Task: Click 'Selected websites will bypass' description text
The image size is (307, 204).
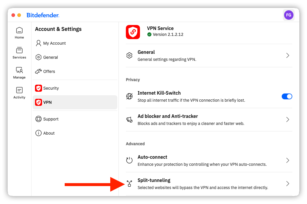Action: coord(203,188)
